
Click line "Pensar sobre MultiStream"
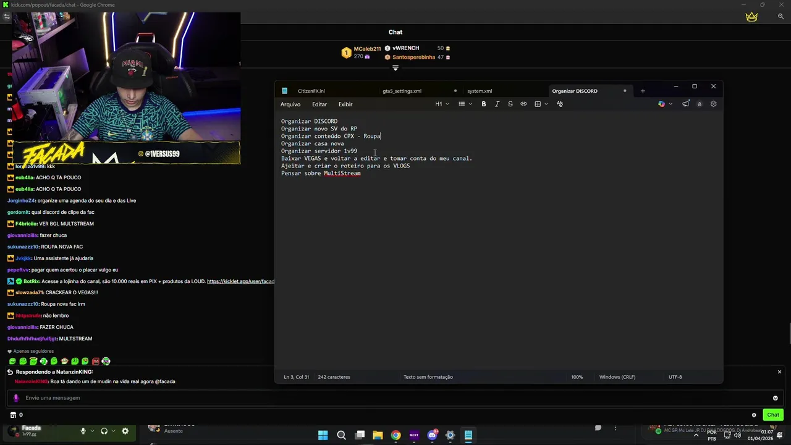click(321, 174)
